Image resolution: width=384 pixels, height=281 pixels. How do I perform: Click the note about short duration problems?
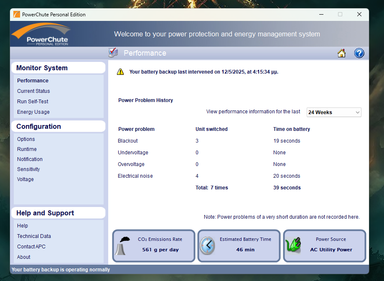[x=282, y=217]
